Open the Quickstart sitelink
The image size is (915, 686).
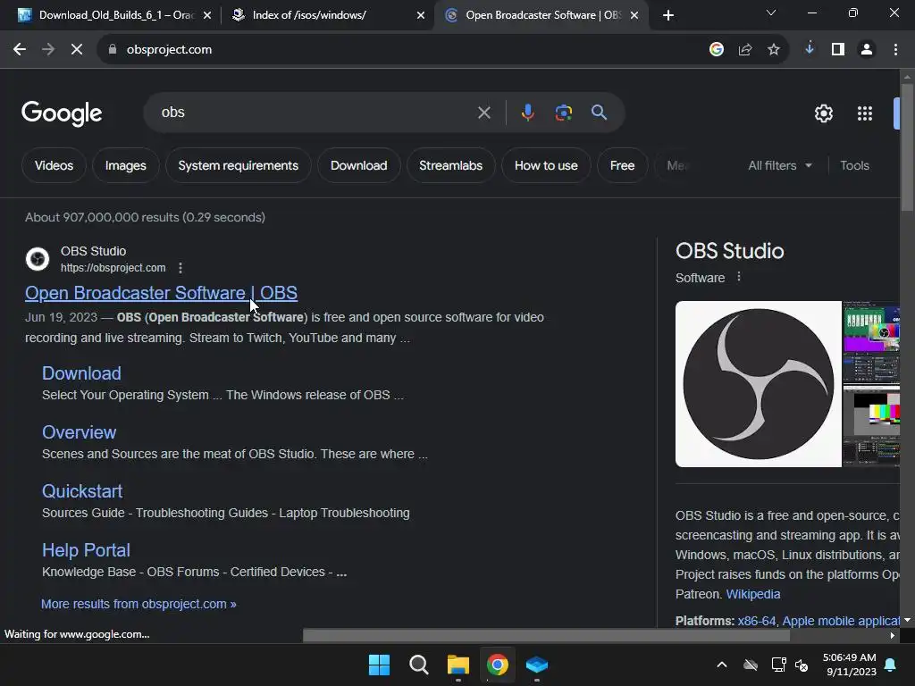[82, 491]
